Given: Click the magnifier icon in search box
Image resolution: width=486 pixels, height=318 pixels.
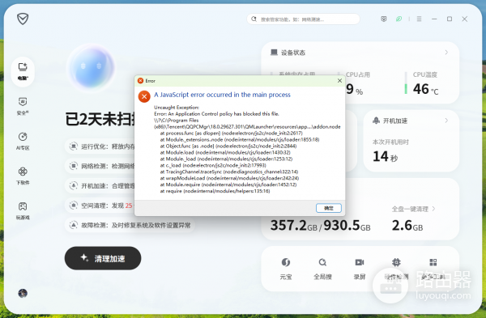Looking at the screenshot, I should pyautogui.click(x=254, y=19).
